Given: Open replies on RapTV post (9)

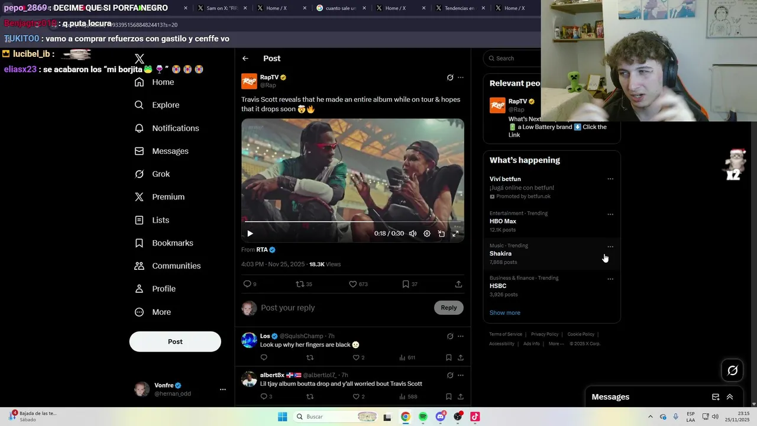Looking at the screenshot, I should pyautogui.click(x=250, y=284).
